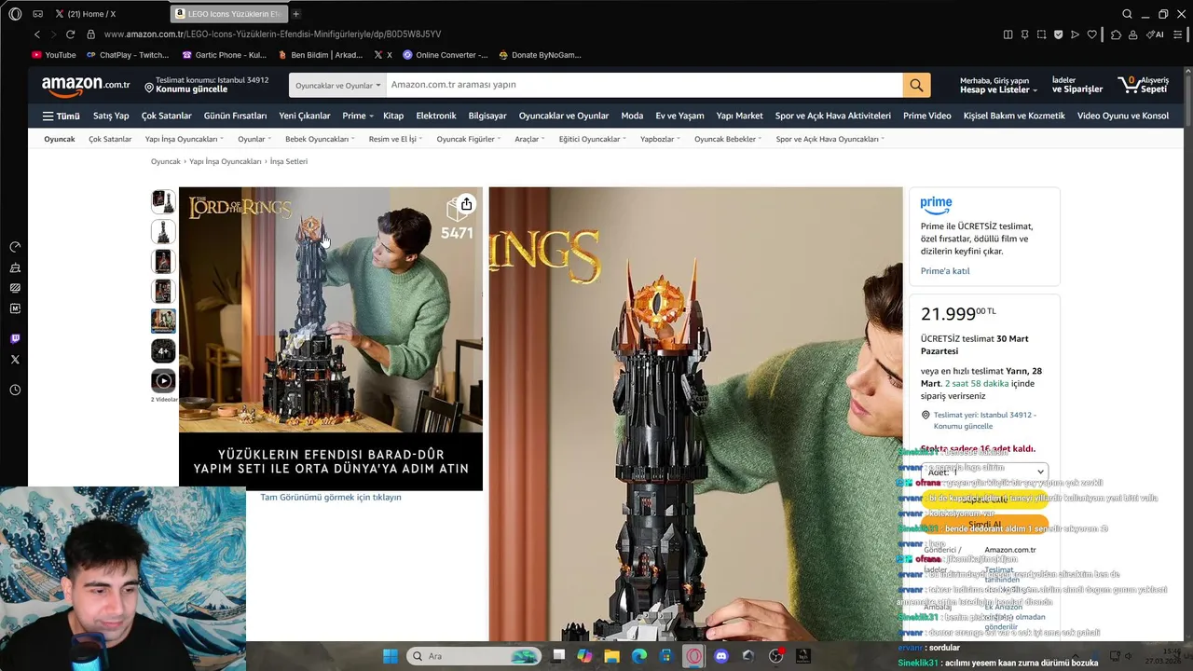Select the 4+ more images thumbnail
The image size is (1193, 671).
click(163, 350)
